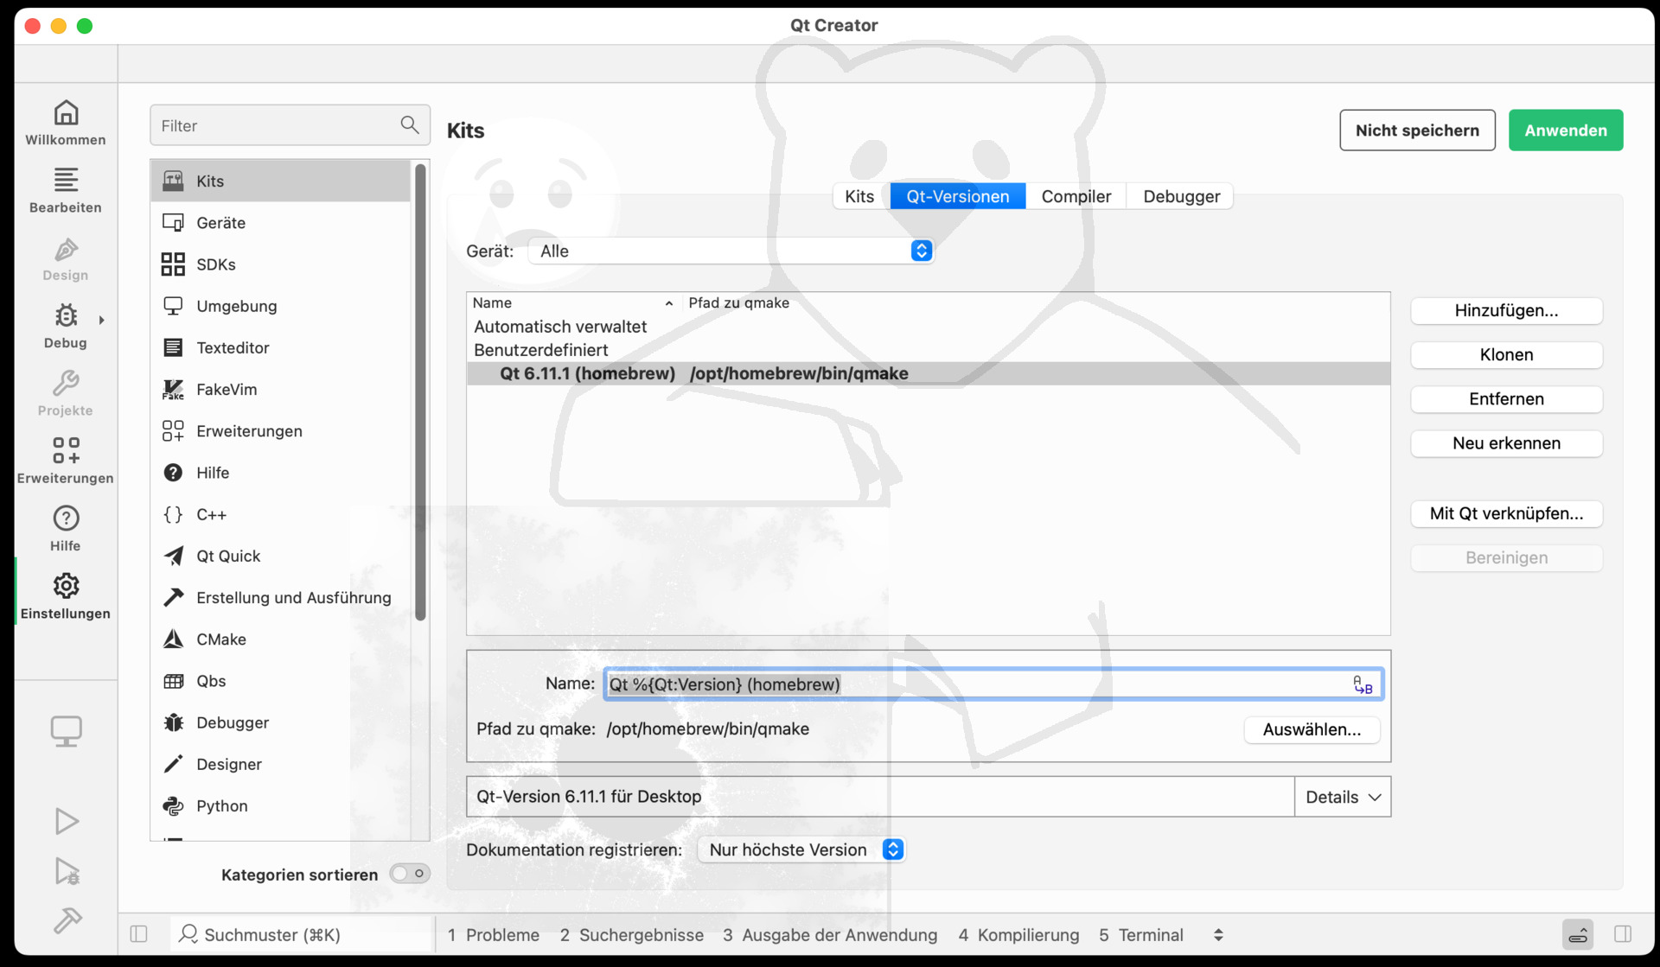Switch to Kits tab
This screenshot has width=1660, height=967.
(x=859, y=197)
